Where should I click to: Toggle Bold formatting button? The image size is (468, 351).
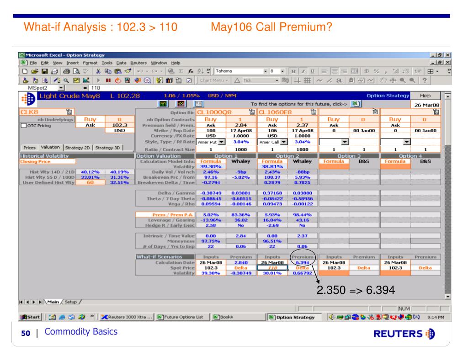tap(293, 71)
